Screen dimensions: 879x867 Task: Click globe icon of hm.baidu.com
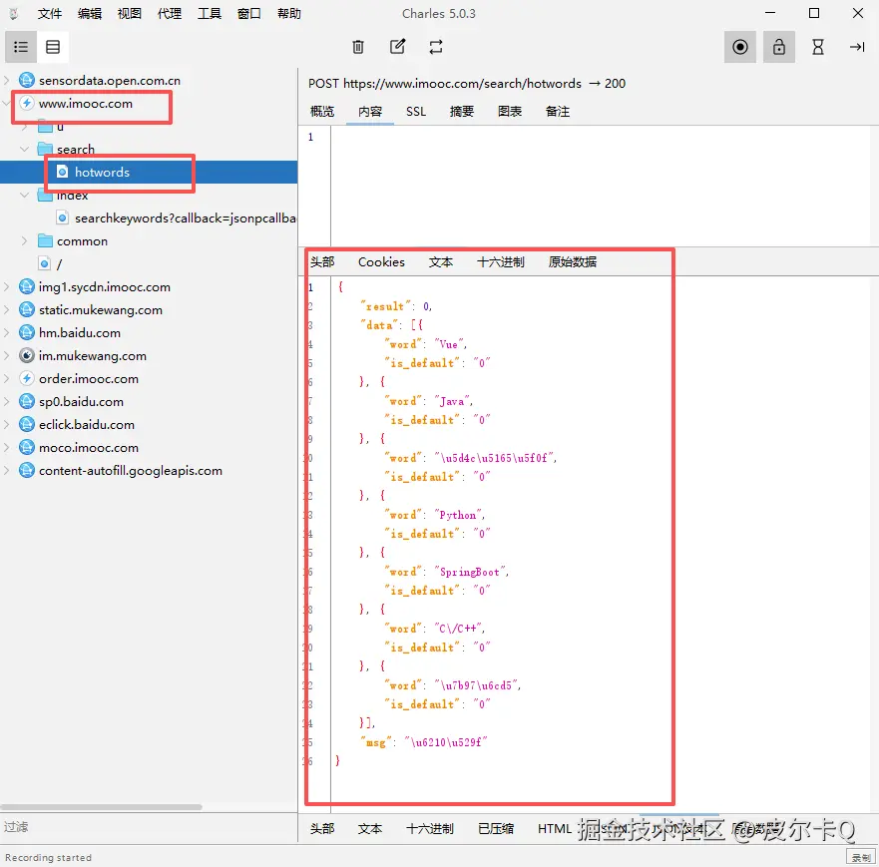[x=26, y=333]
